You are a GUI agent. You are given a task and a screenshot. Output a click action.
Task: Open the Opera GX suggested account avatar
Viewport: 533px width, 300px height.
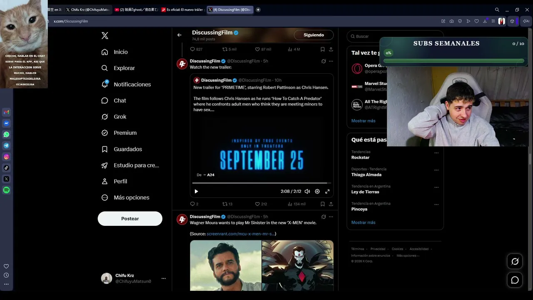click(x=357, y=68)
